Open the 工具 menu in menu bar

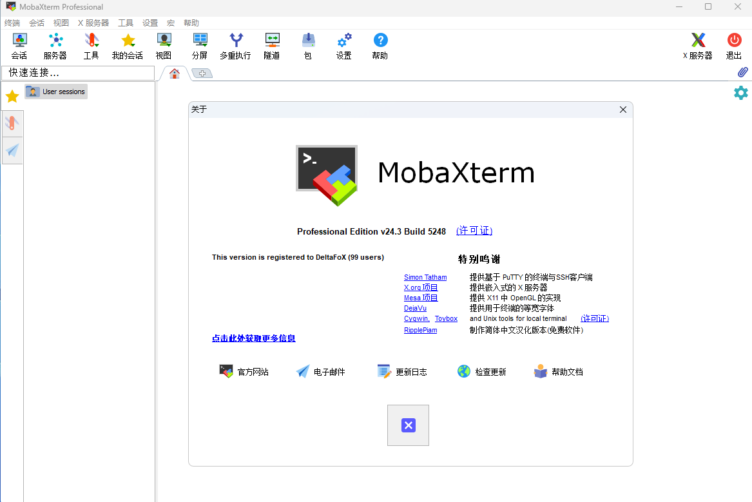tap(126, 23)
